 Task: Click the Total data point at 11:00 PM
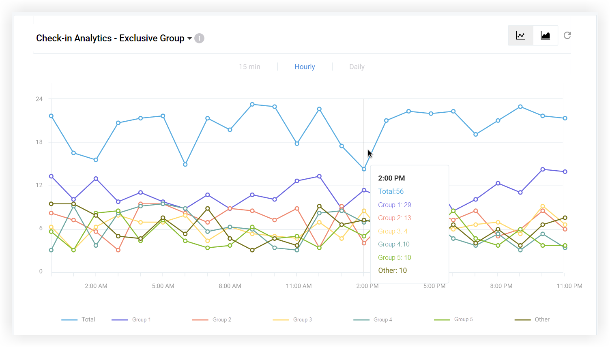[x=565, y=118]
